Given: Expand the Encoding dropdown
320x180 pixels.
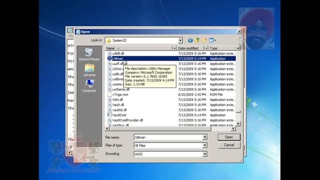Looking at the screenshot, I should (204, 154).
